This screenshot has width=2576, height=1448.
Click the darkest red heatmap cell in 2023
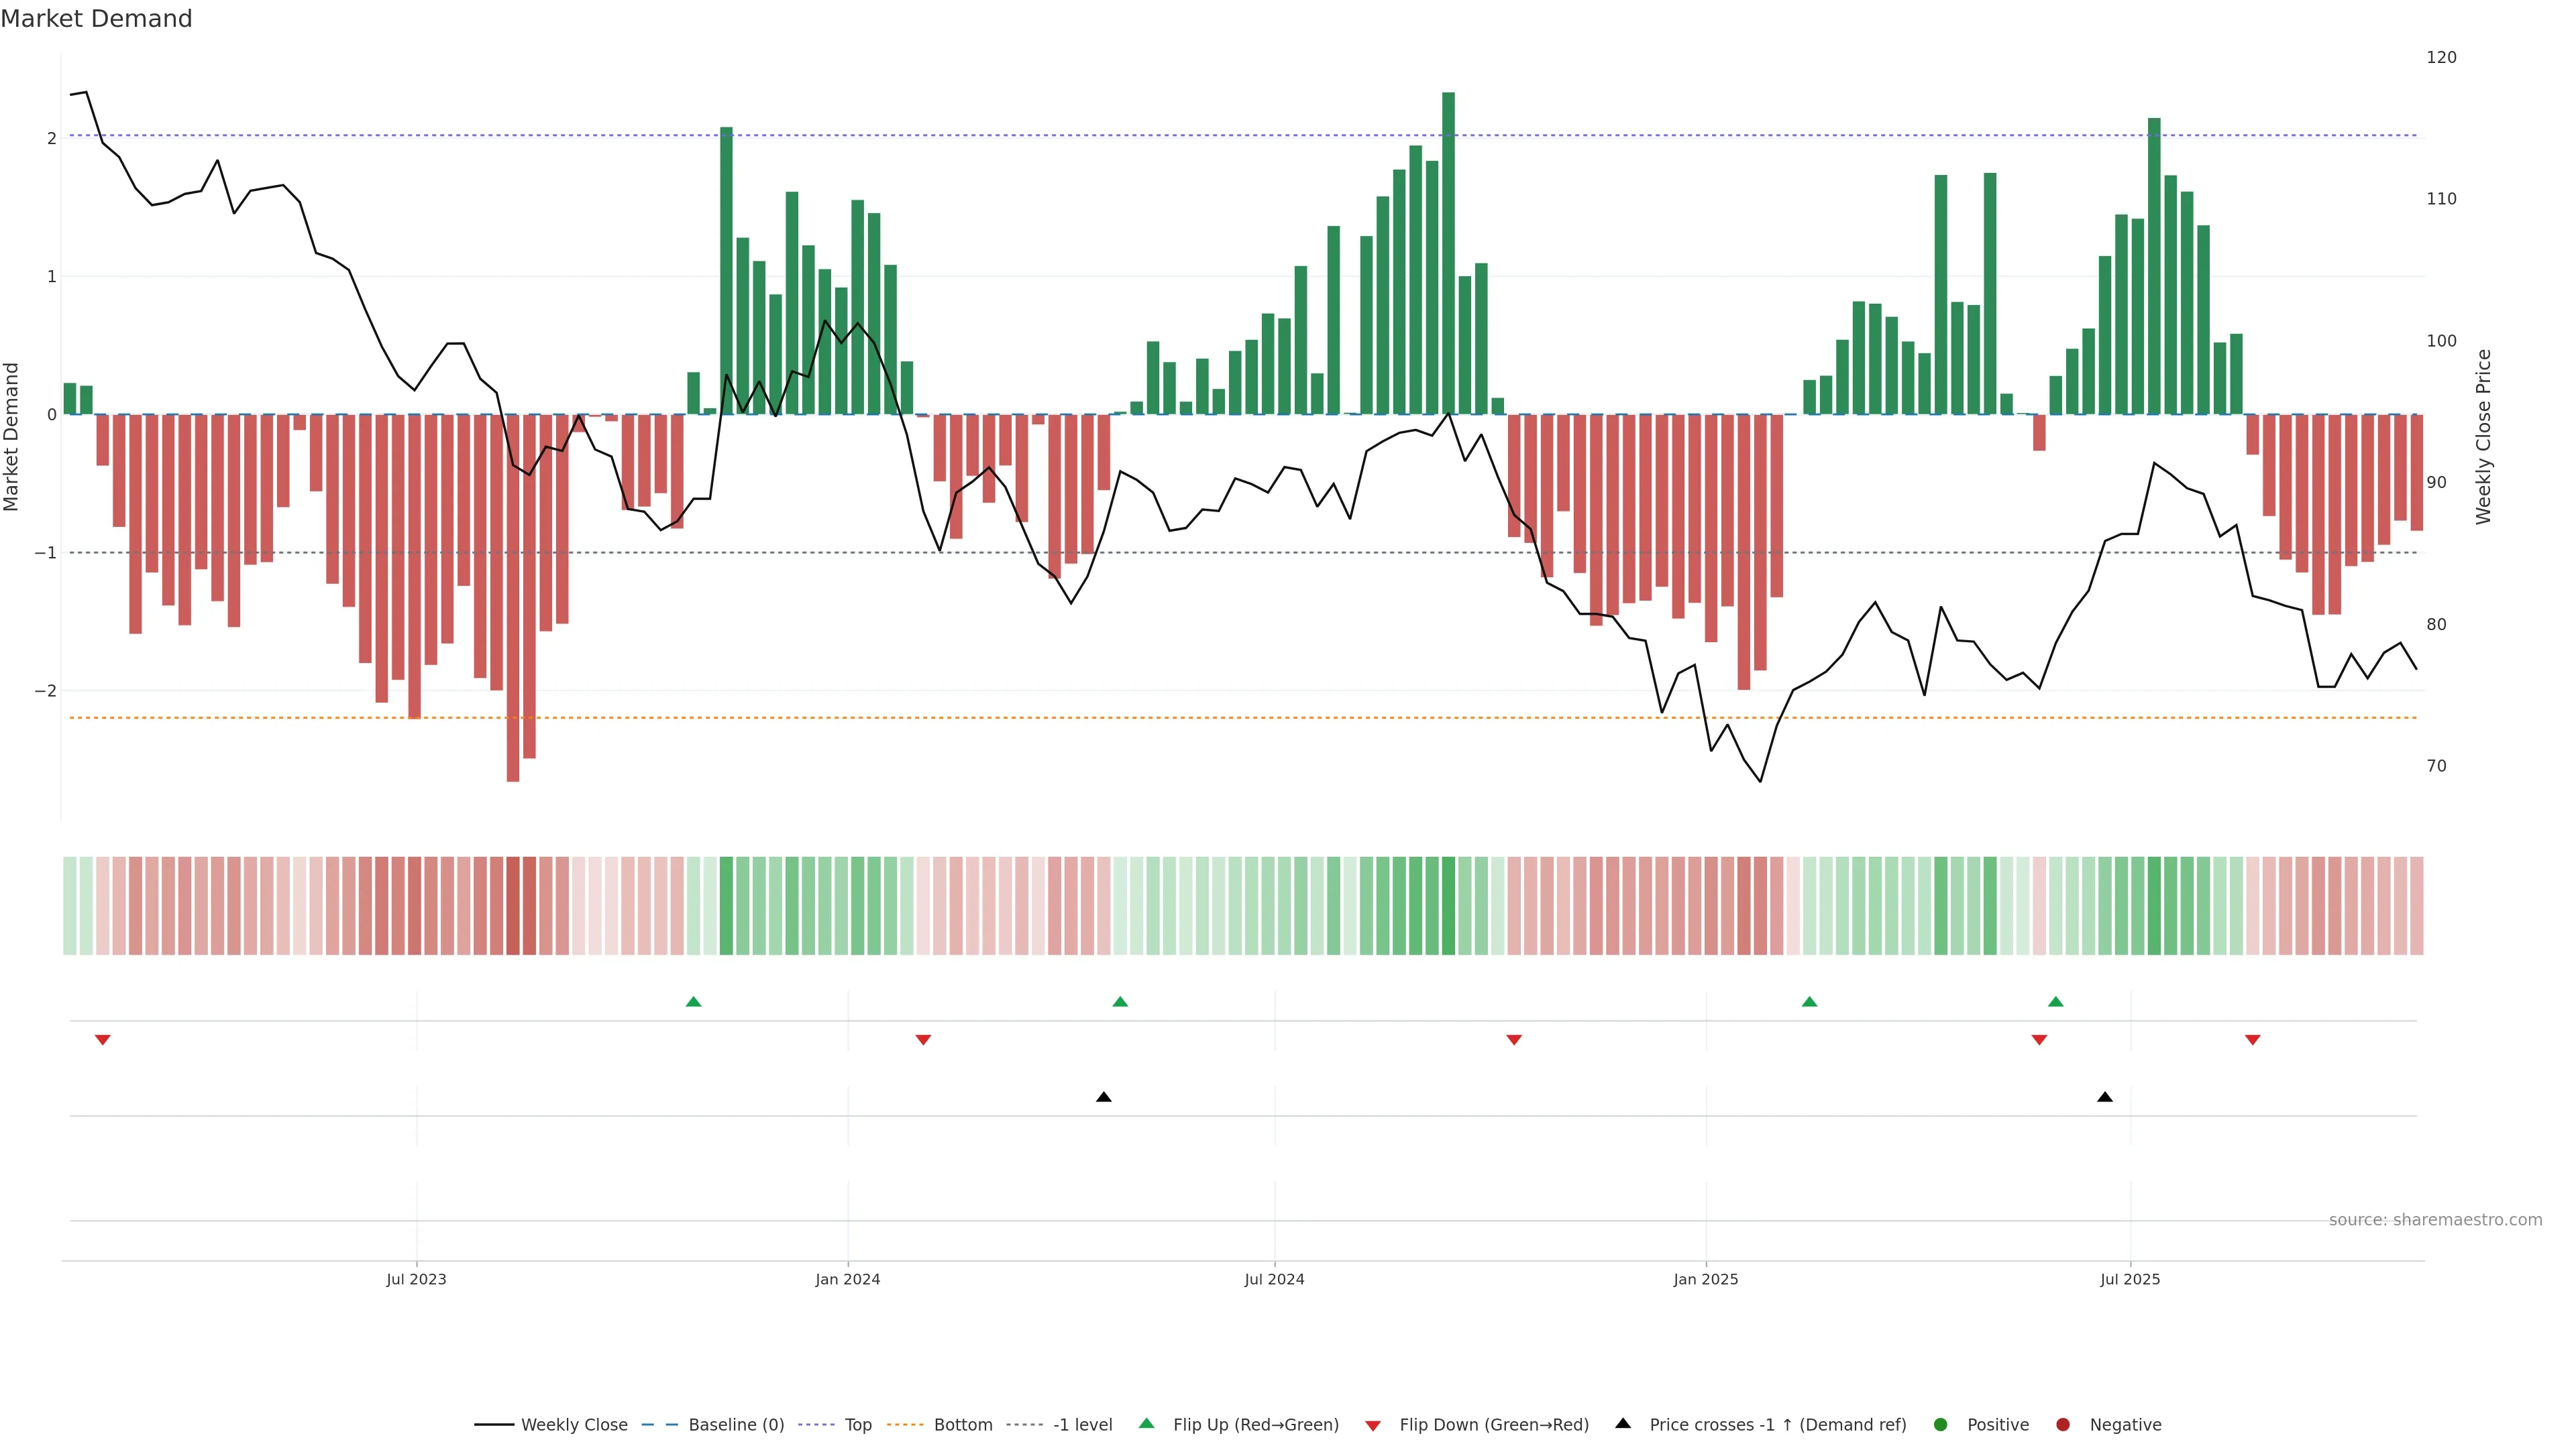513,906
